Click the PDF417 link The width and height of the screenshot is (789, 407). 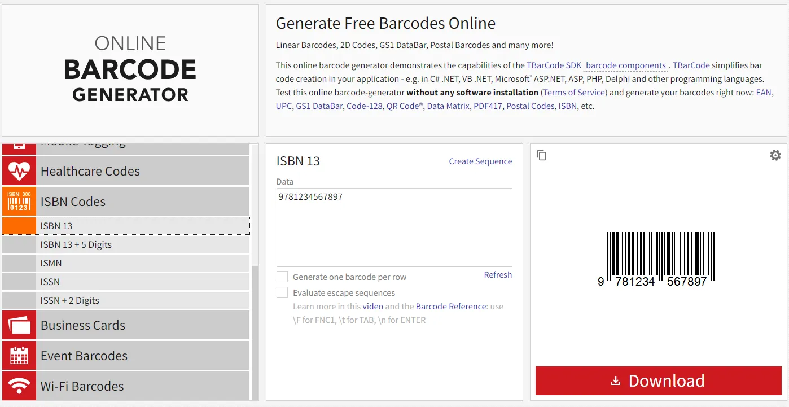pos(488,106)
